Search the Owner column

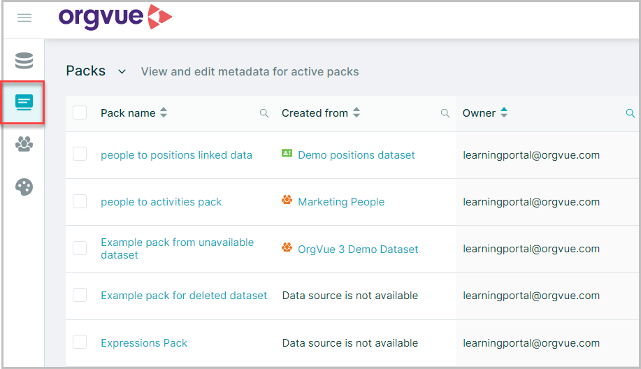630,113
